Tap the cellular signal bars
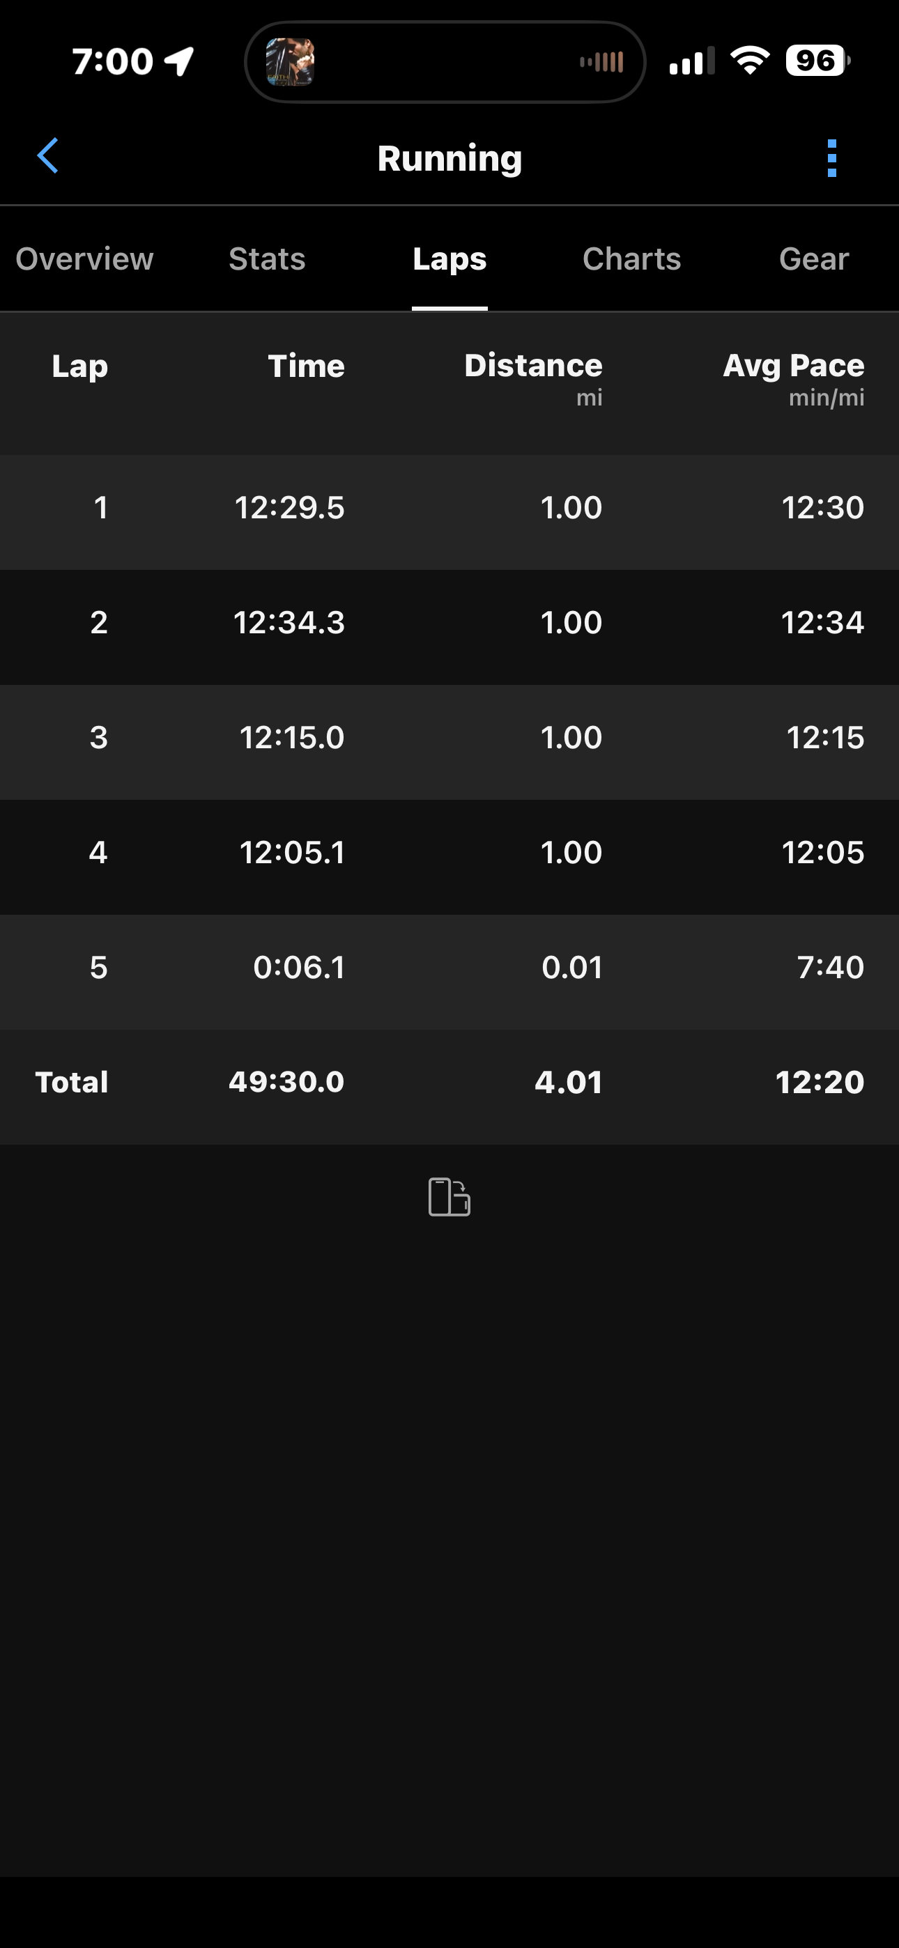 tap(691, 61)
